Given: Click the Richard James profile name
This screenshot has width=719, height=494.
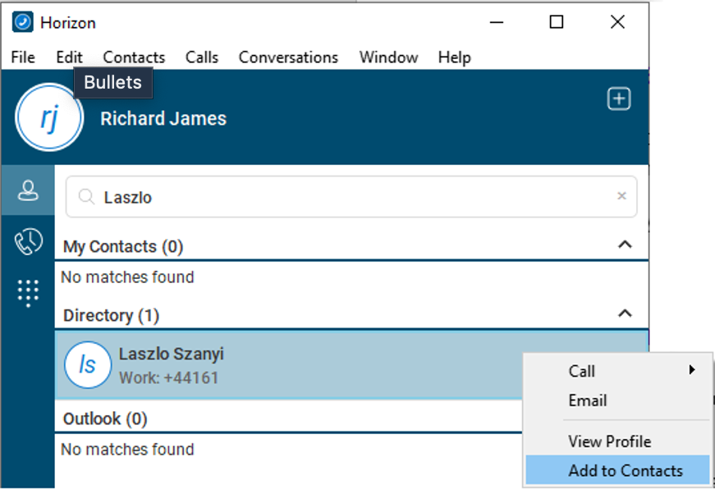Looking at the screenshot, I should pyautogui.click(x=163, y=119).
